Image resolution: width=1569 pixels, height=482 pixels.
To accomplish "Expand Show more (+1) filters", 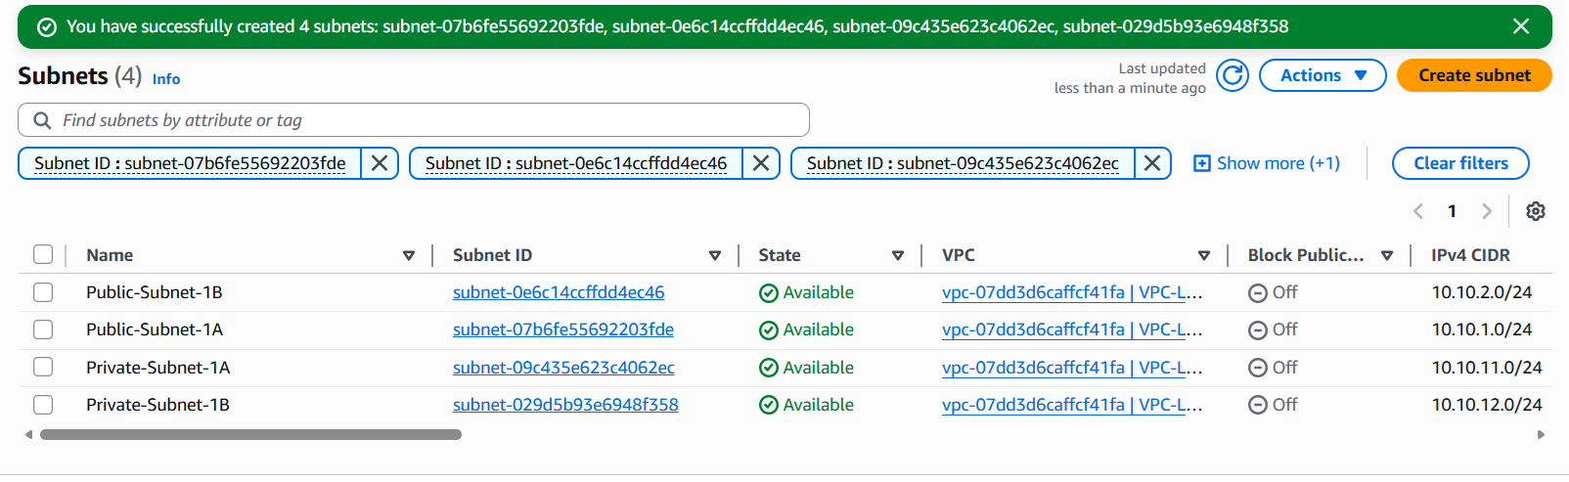I will (x=1267, y=163).
